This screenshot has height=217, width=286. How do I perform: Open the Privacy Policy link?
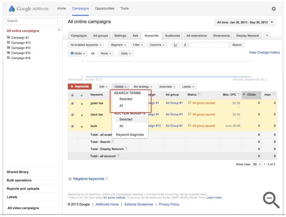click(x=169, y=204)
